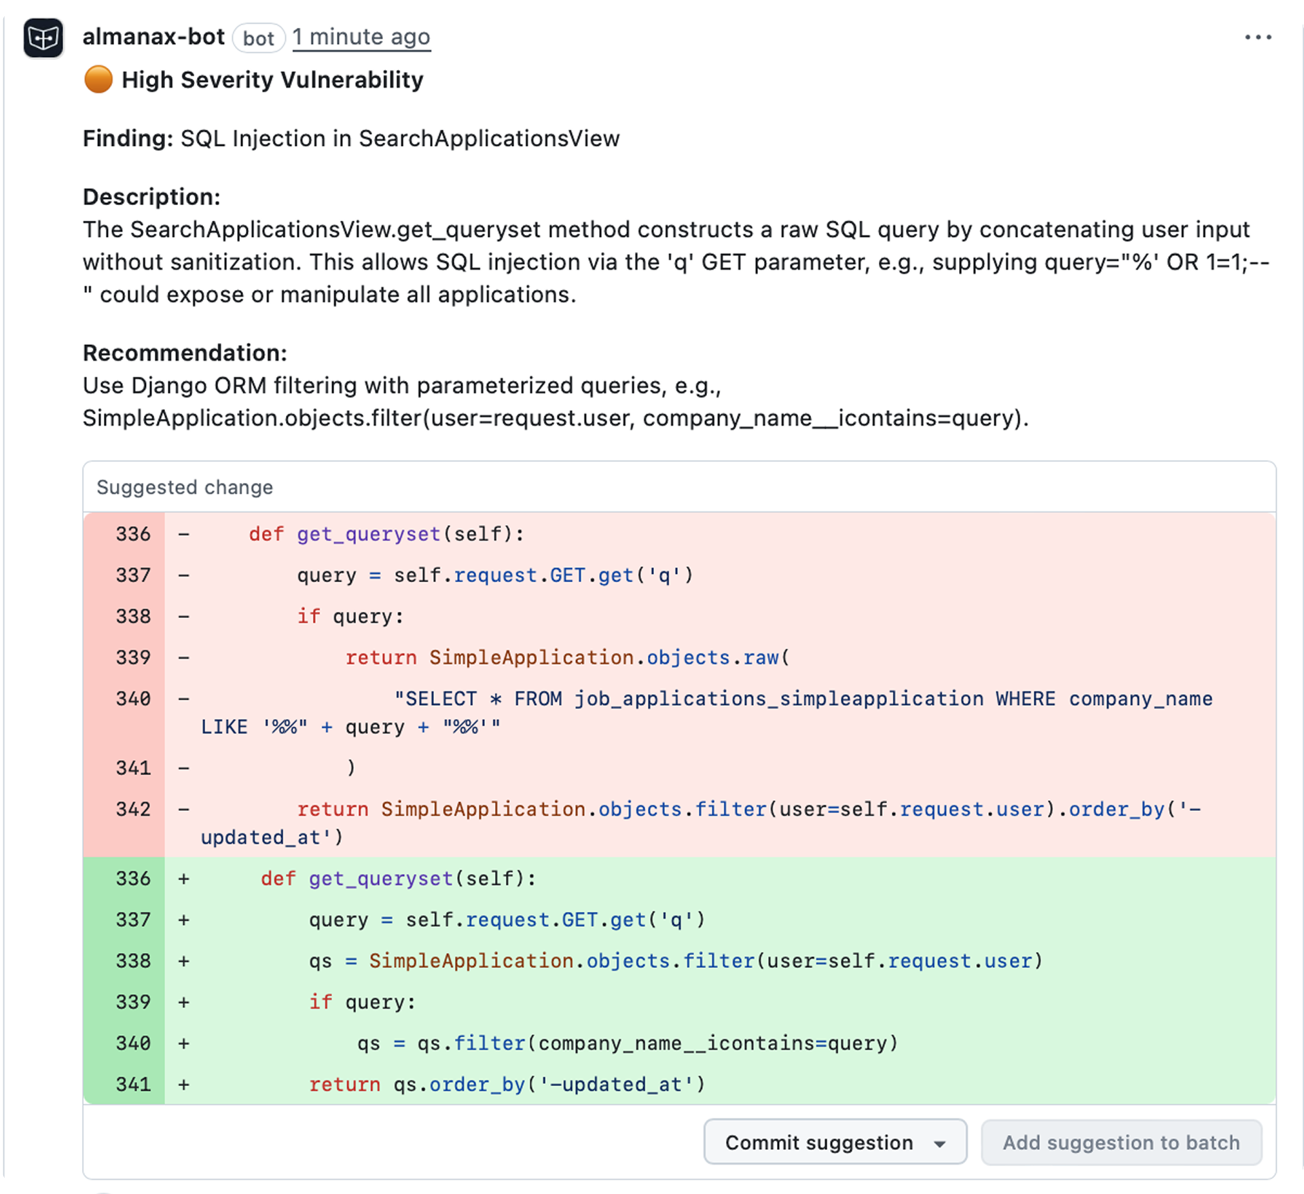Image resolution: width=1304 pixels, height=1194 pixels.
Task: Click the orange High Severity circle icon
Action: [98, 79]
